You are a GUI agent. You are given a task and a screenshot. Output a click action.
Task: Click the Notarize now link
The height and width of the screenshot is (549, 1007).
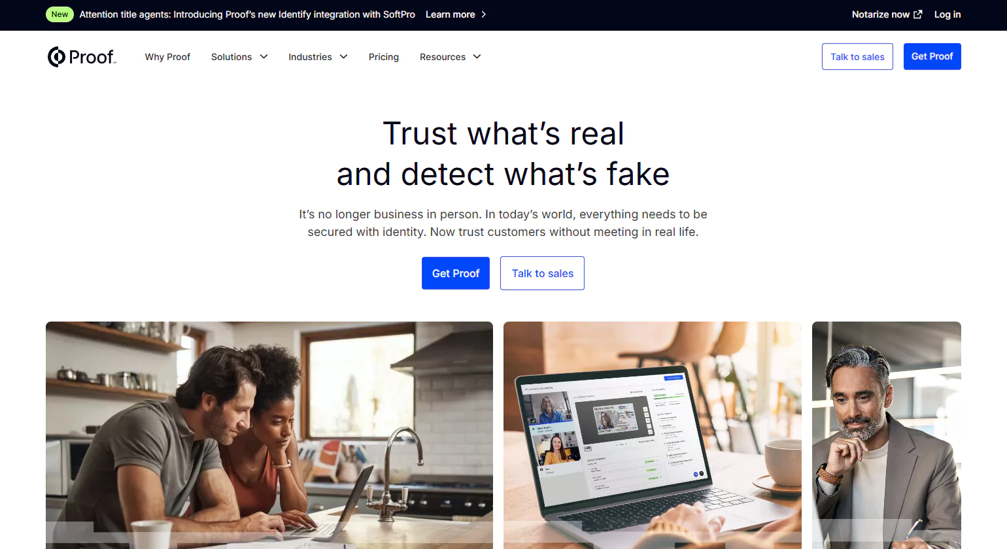(x=880, y=14)
